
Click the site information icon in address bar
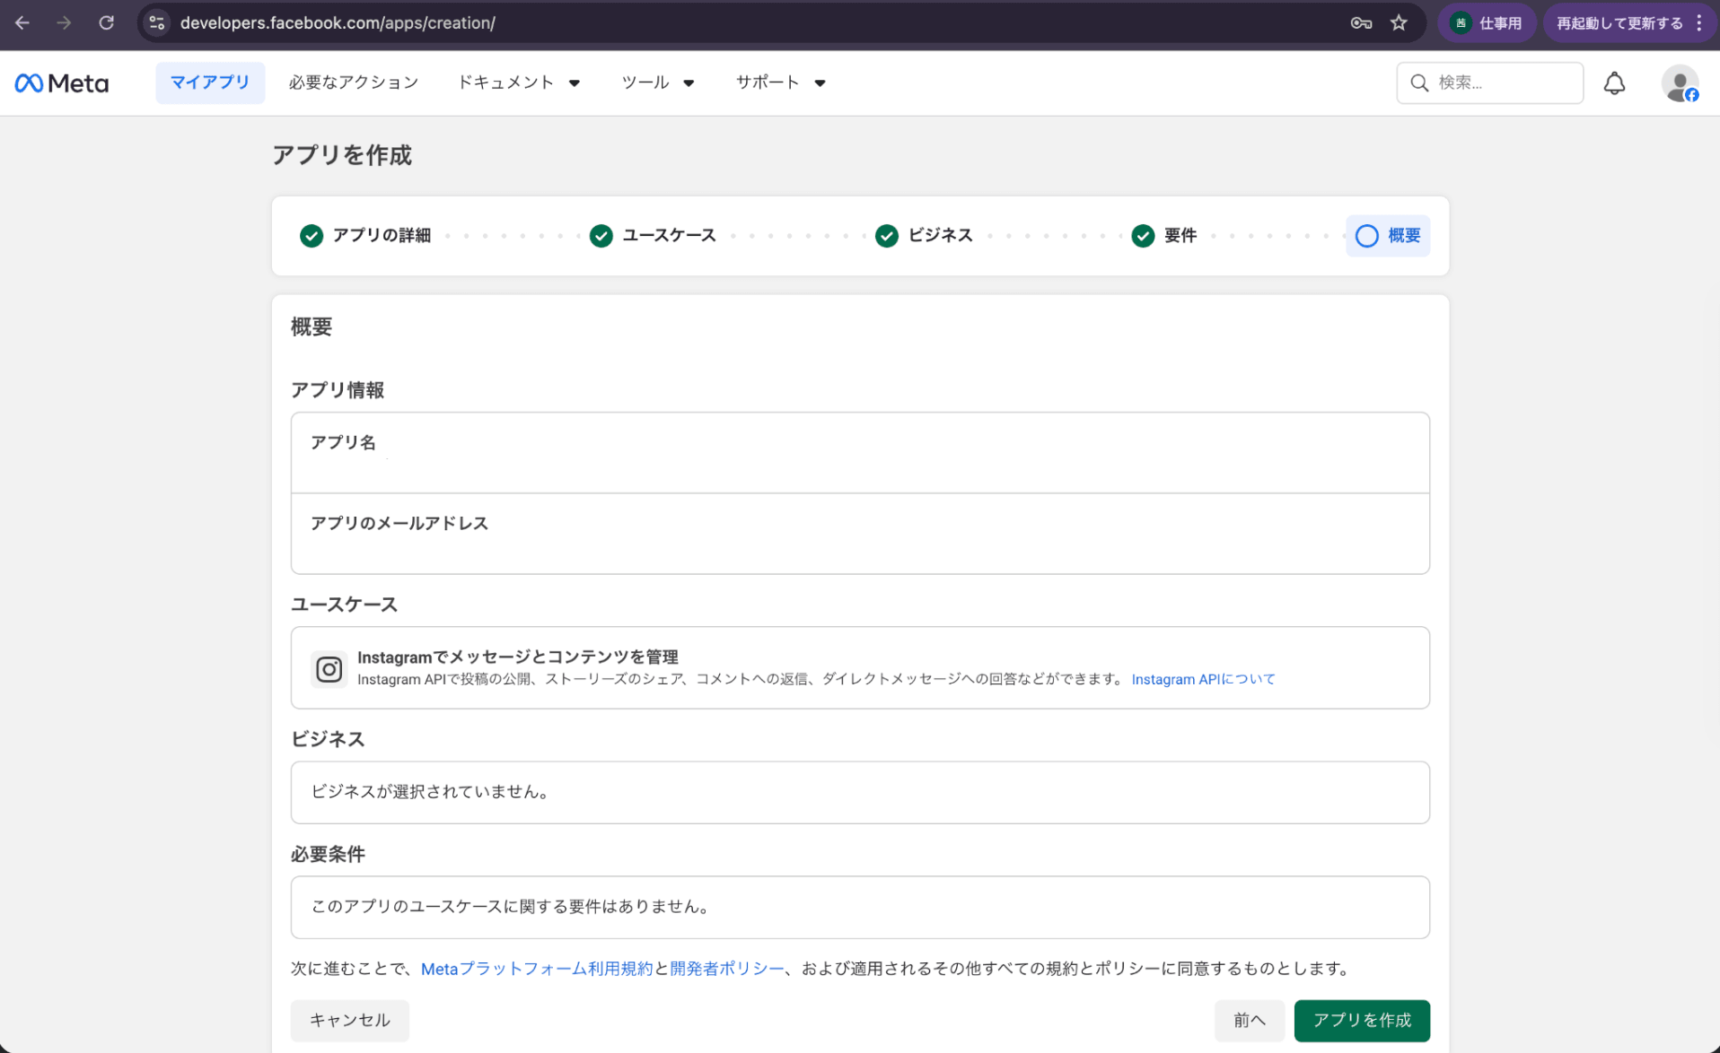pos(157,23)
